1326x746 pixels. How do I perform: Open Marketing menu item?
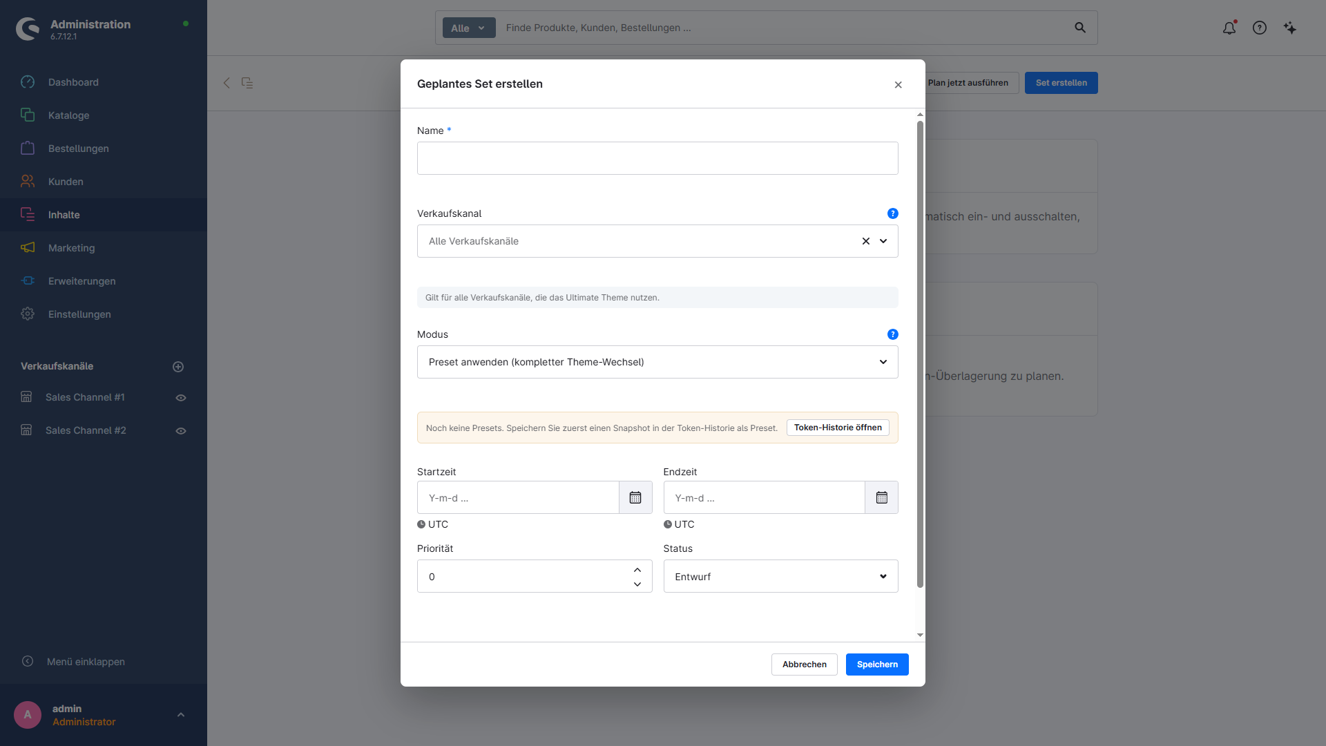click(104, 248)
